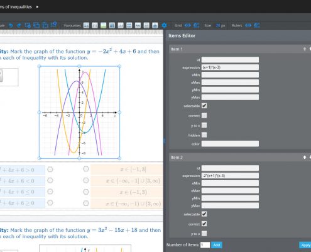
Task: Select the green image module in Favourites
Action: click(x=103, y=25)
